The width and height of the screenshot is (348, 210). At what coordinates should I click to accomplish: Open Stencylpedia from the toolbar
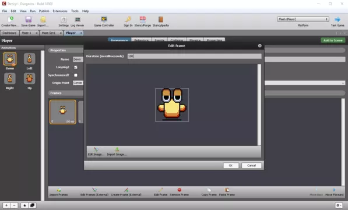click(161, 19)
